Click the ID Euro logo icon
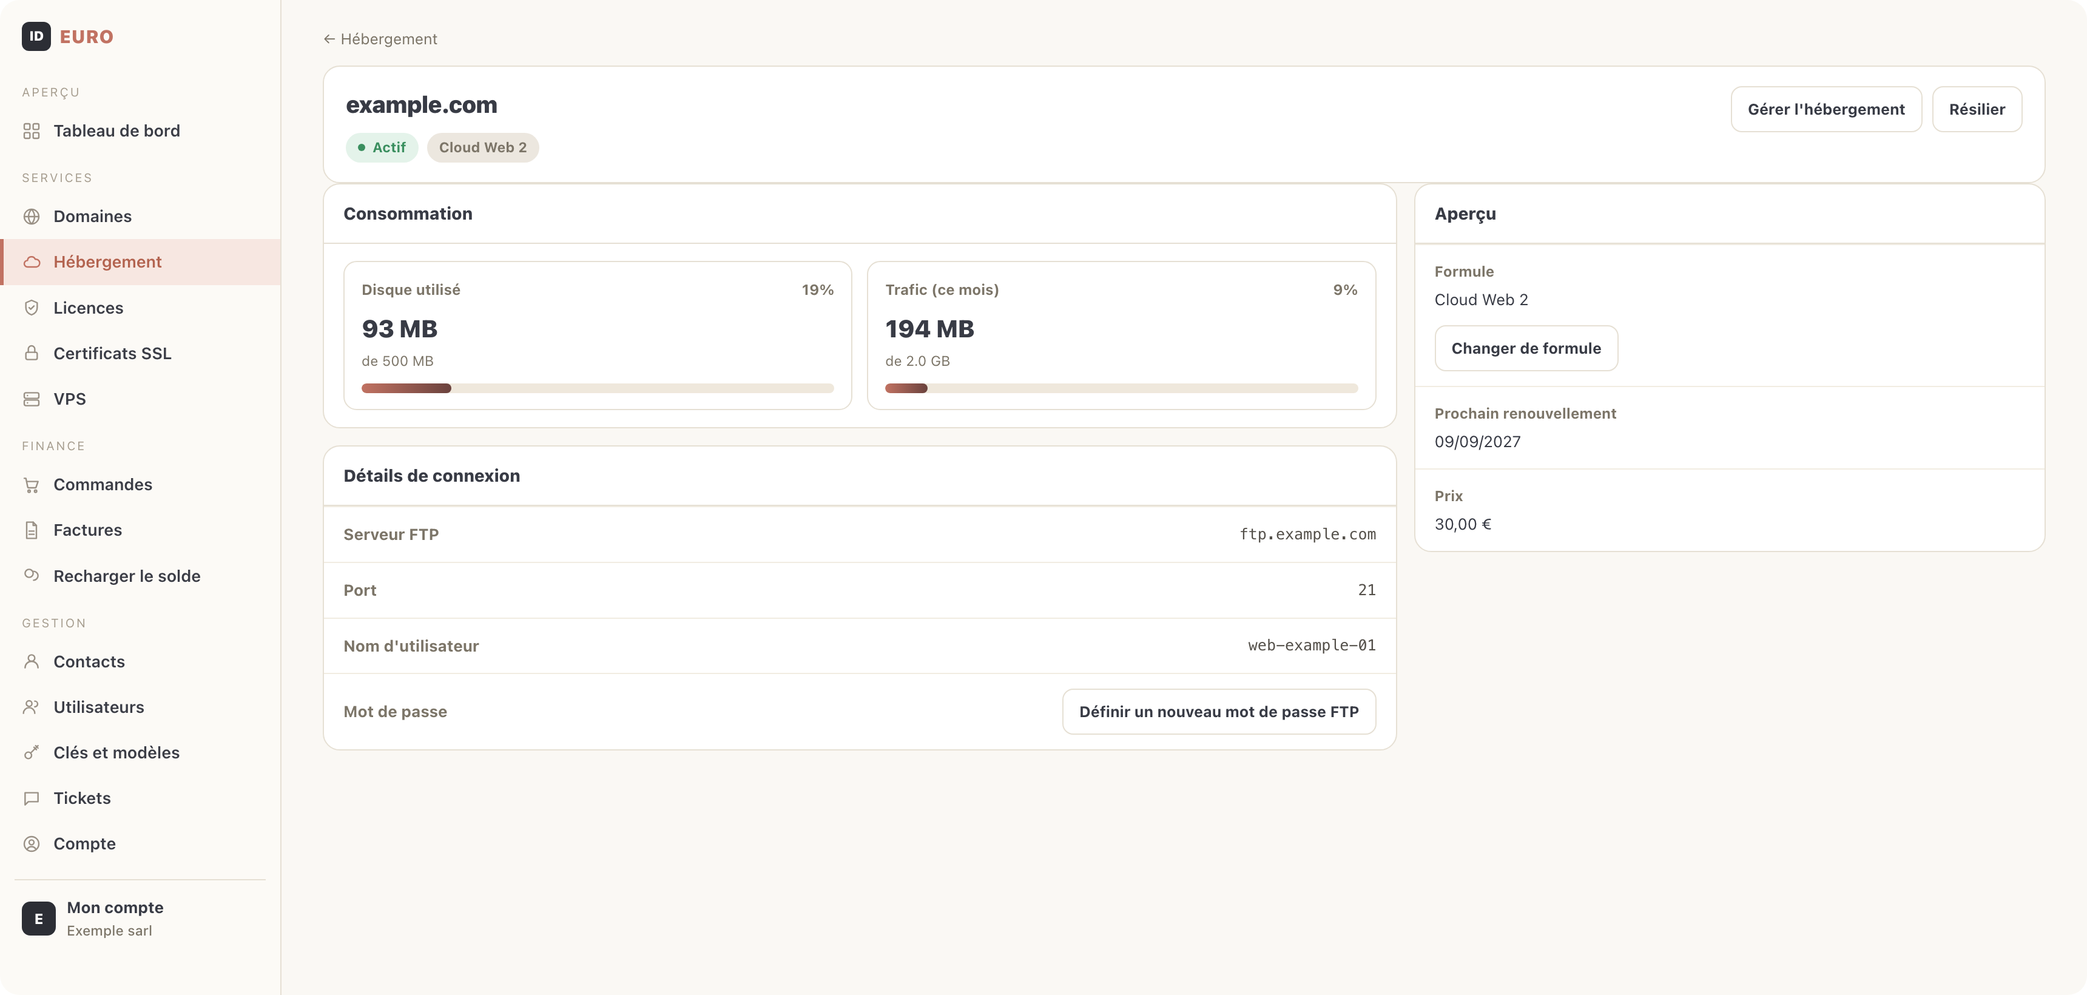The width and height of the screenshot is (2087, 995). (x=36, y=36)
